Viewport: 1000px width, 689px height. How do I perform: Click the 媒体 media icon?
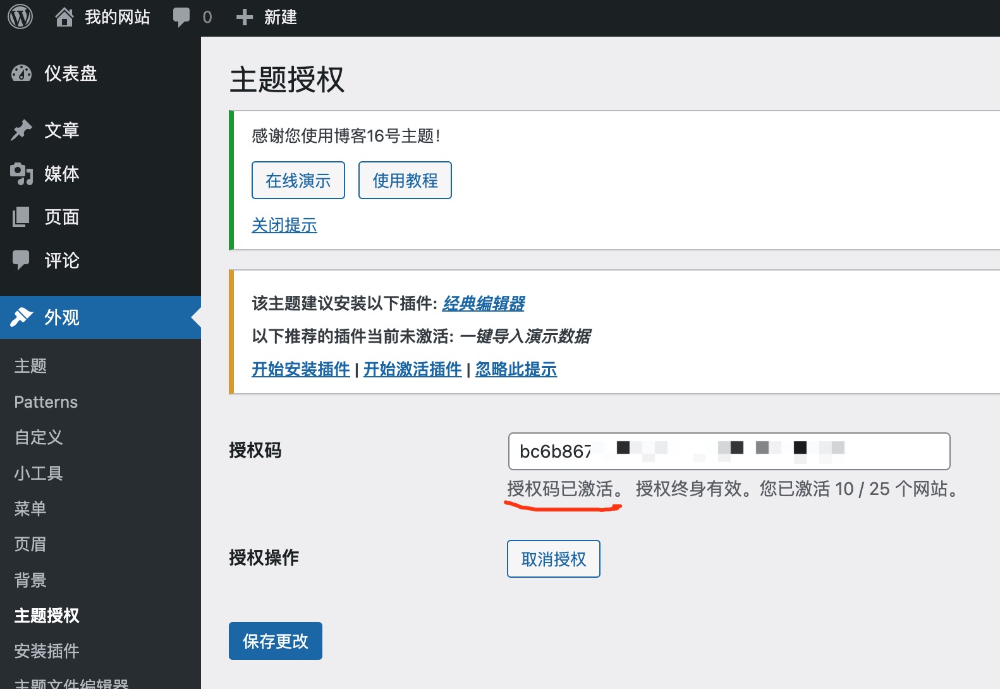pos(21,174)
